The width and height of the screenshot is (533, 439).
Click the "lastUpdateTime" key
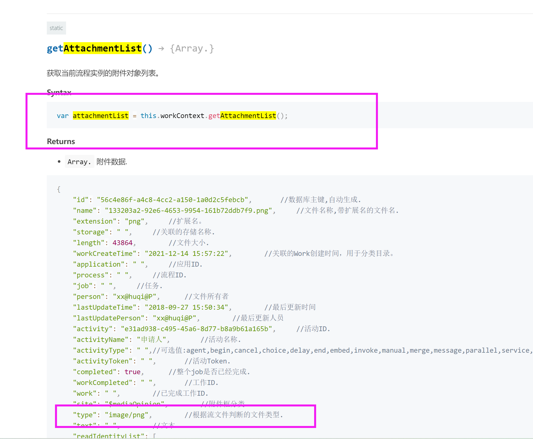coord(105,307)
